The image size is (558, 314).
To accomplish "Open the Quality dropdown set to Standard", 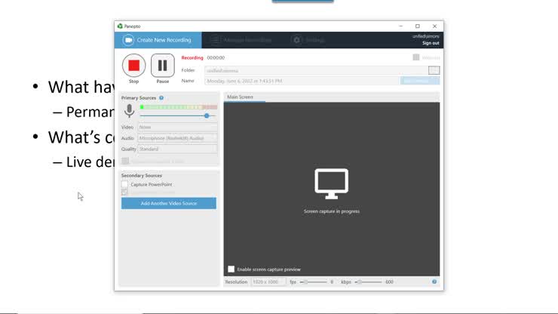I will [x=177, y=149].
